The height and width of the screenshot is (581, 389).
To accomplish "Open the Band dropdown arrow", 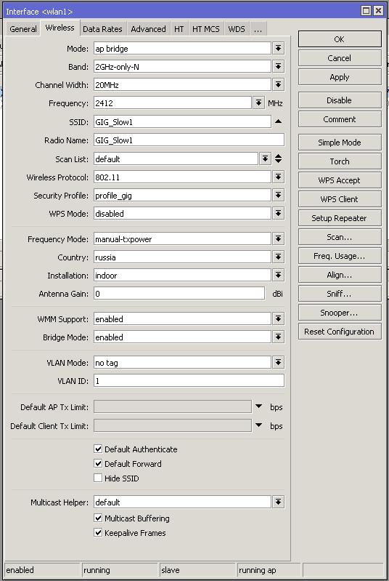I will (279, 66).
